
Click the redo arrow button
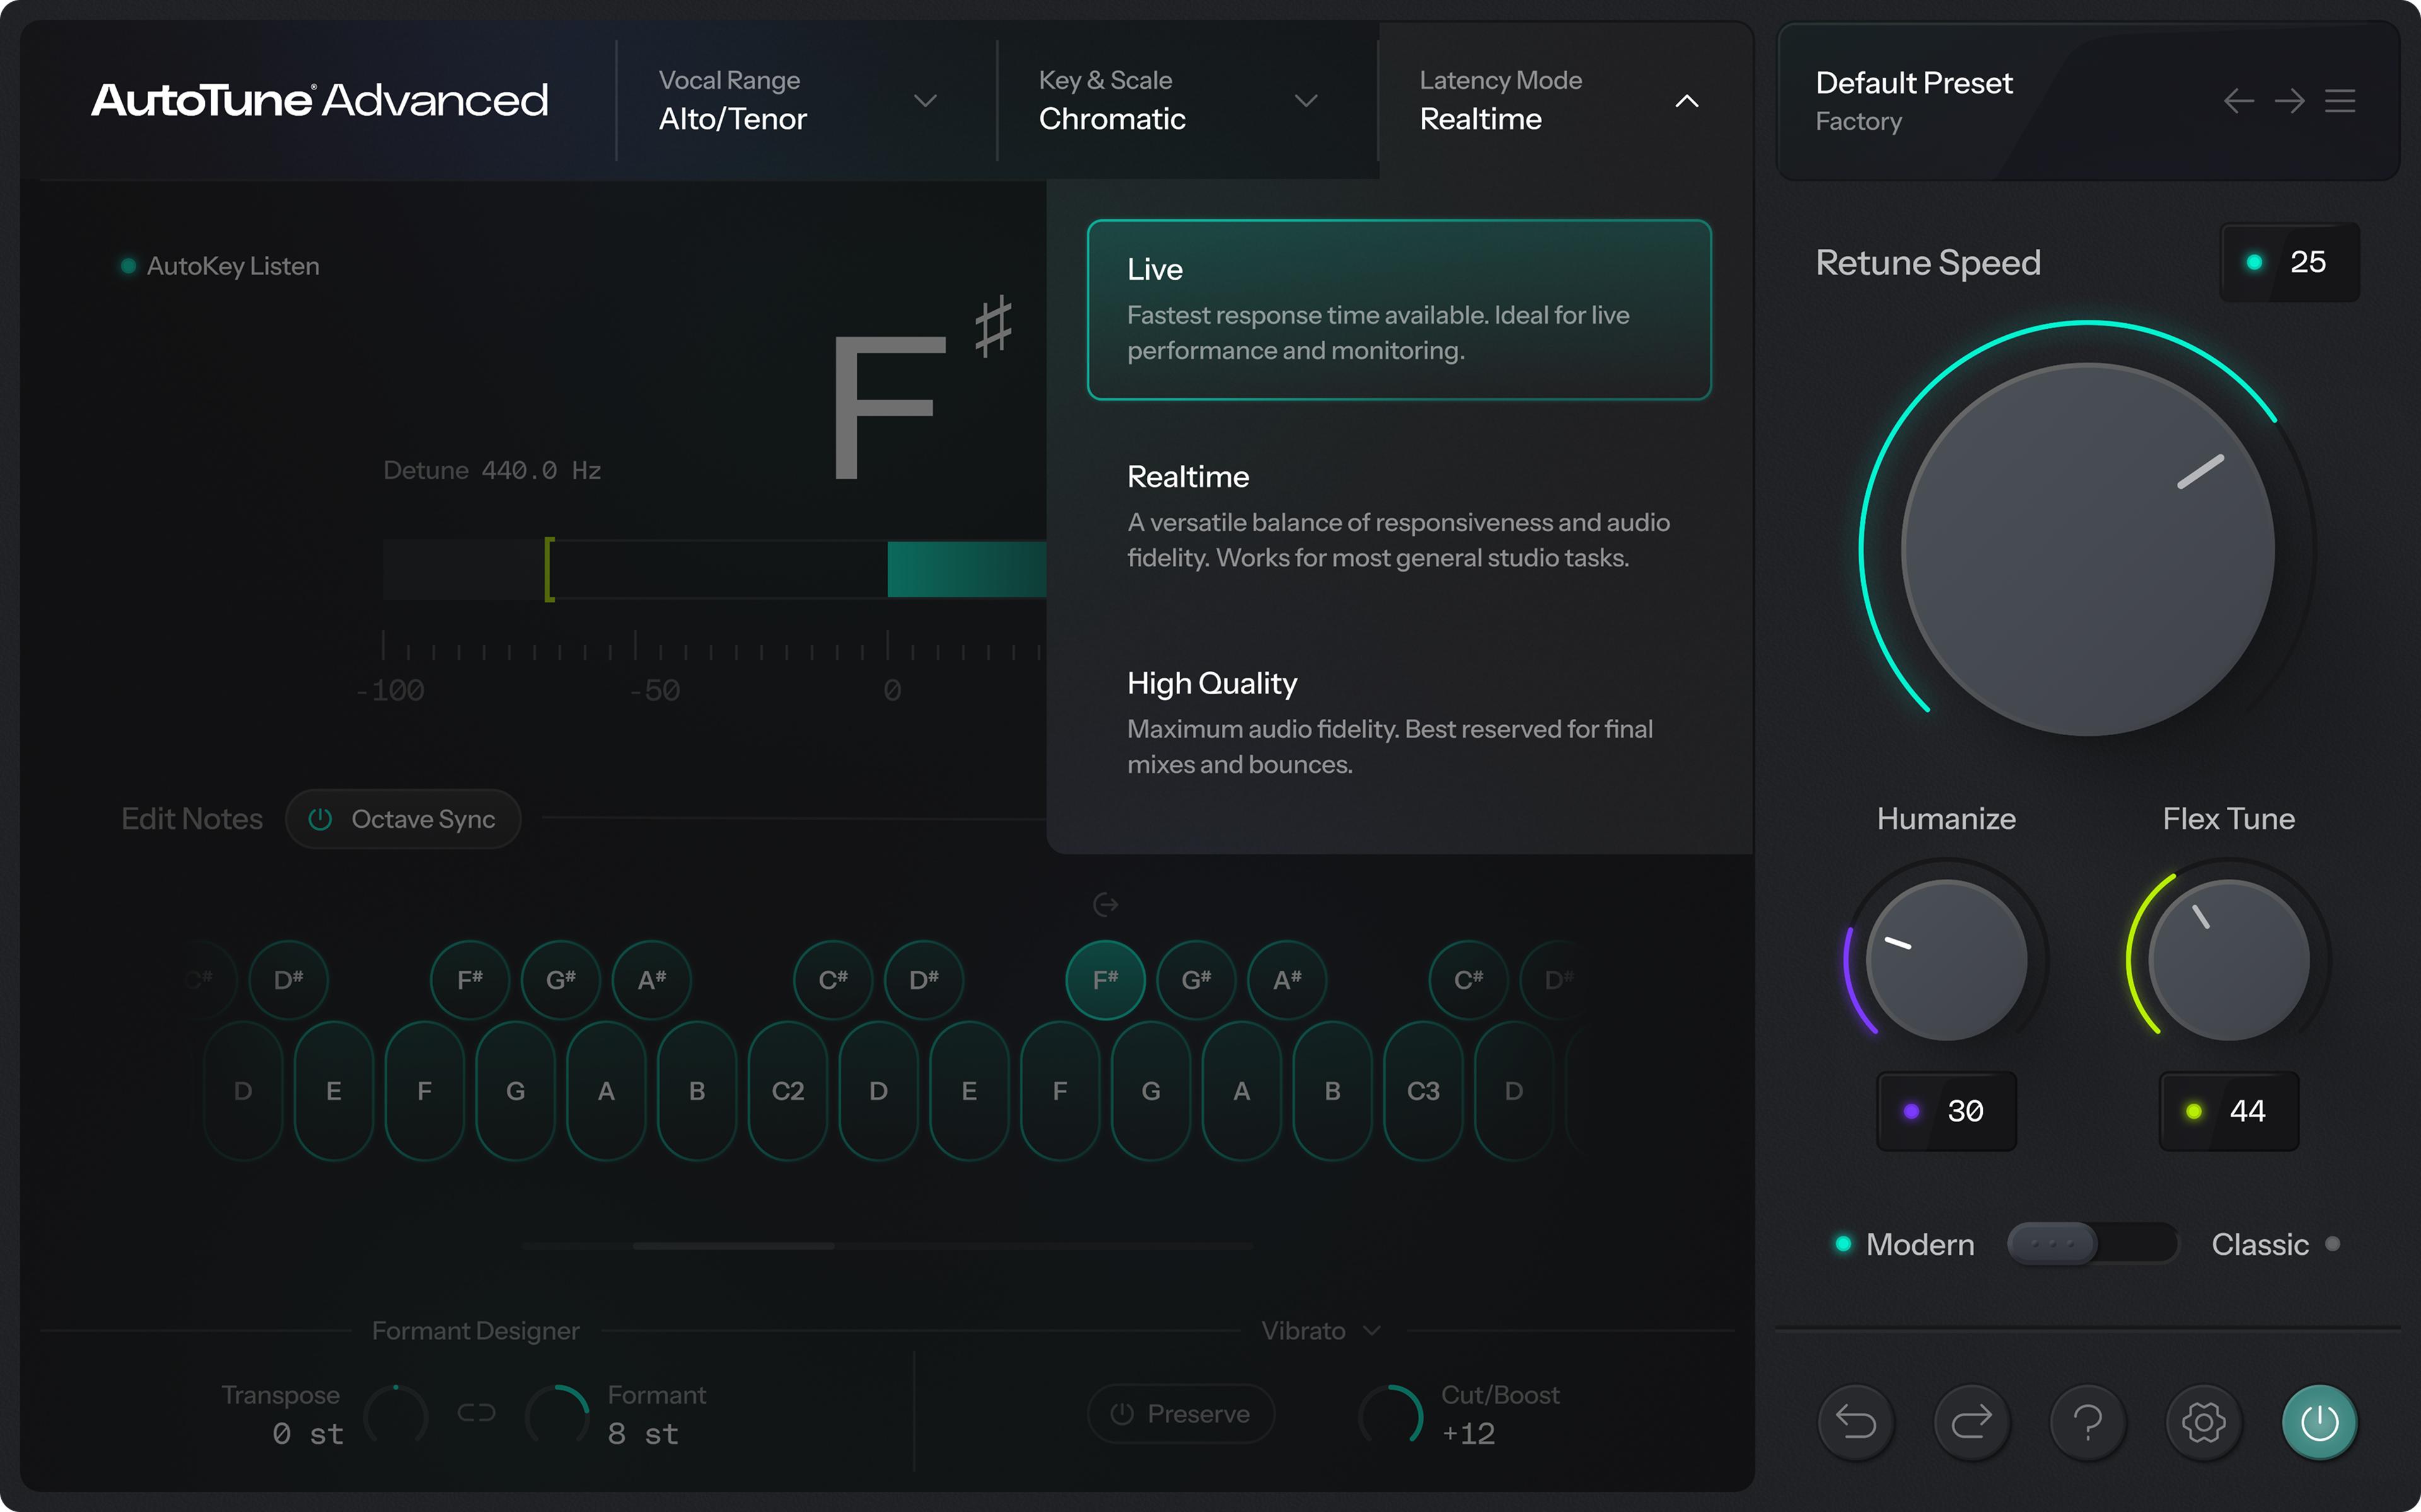coord(1972,1421)
